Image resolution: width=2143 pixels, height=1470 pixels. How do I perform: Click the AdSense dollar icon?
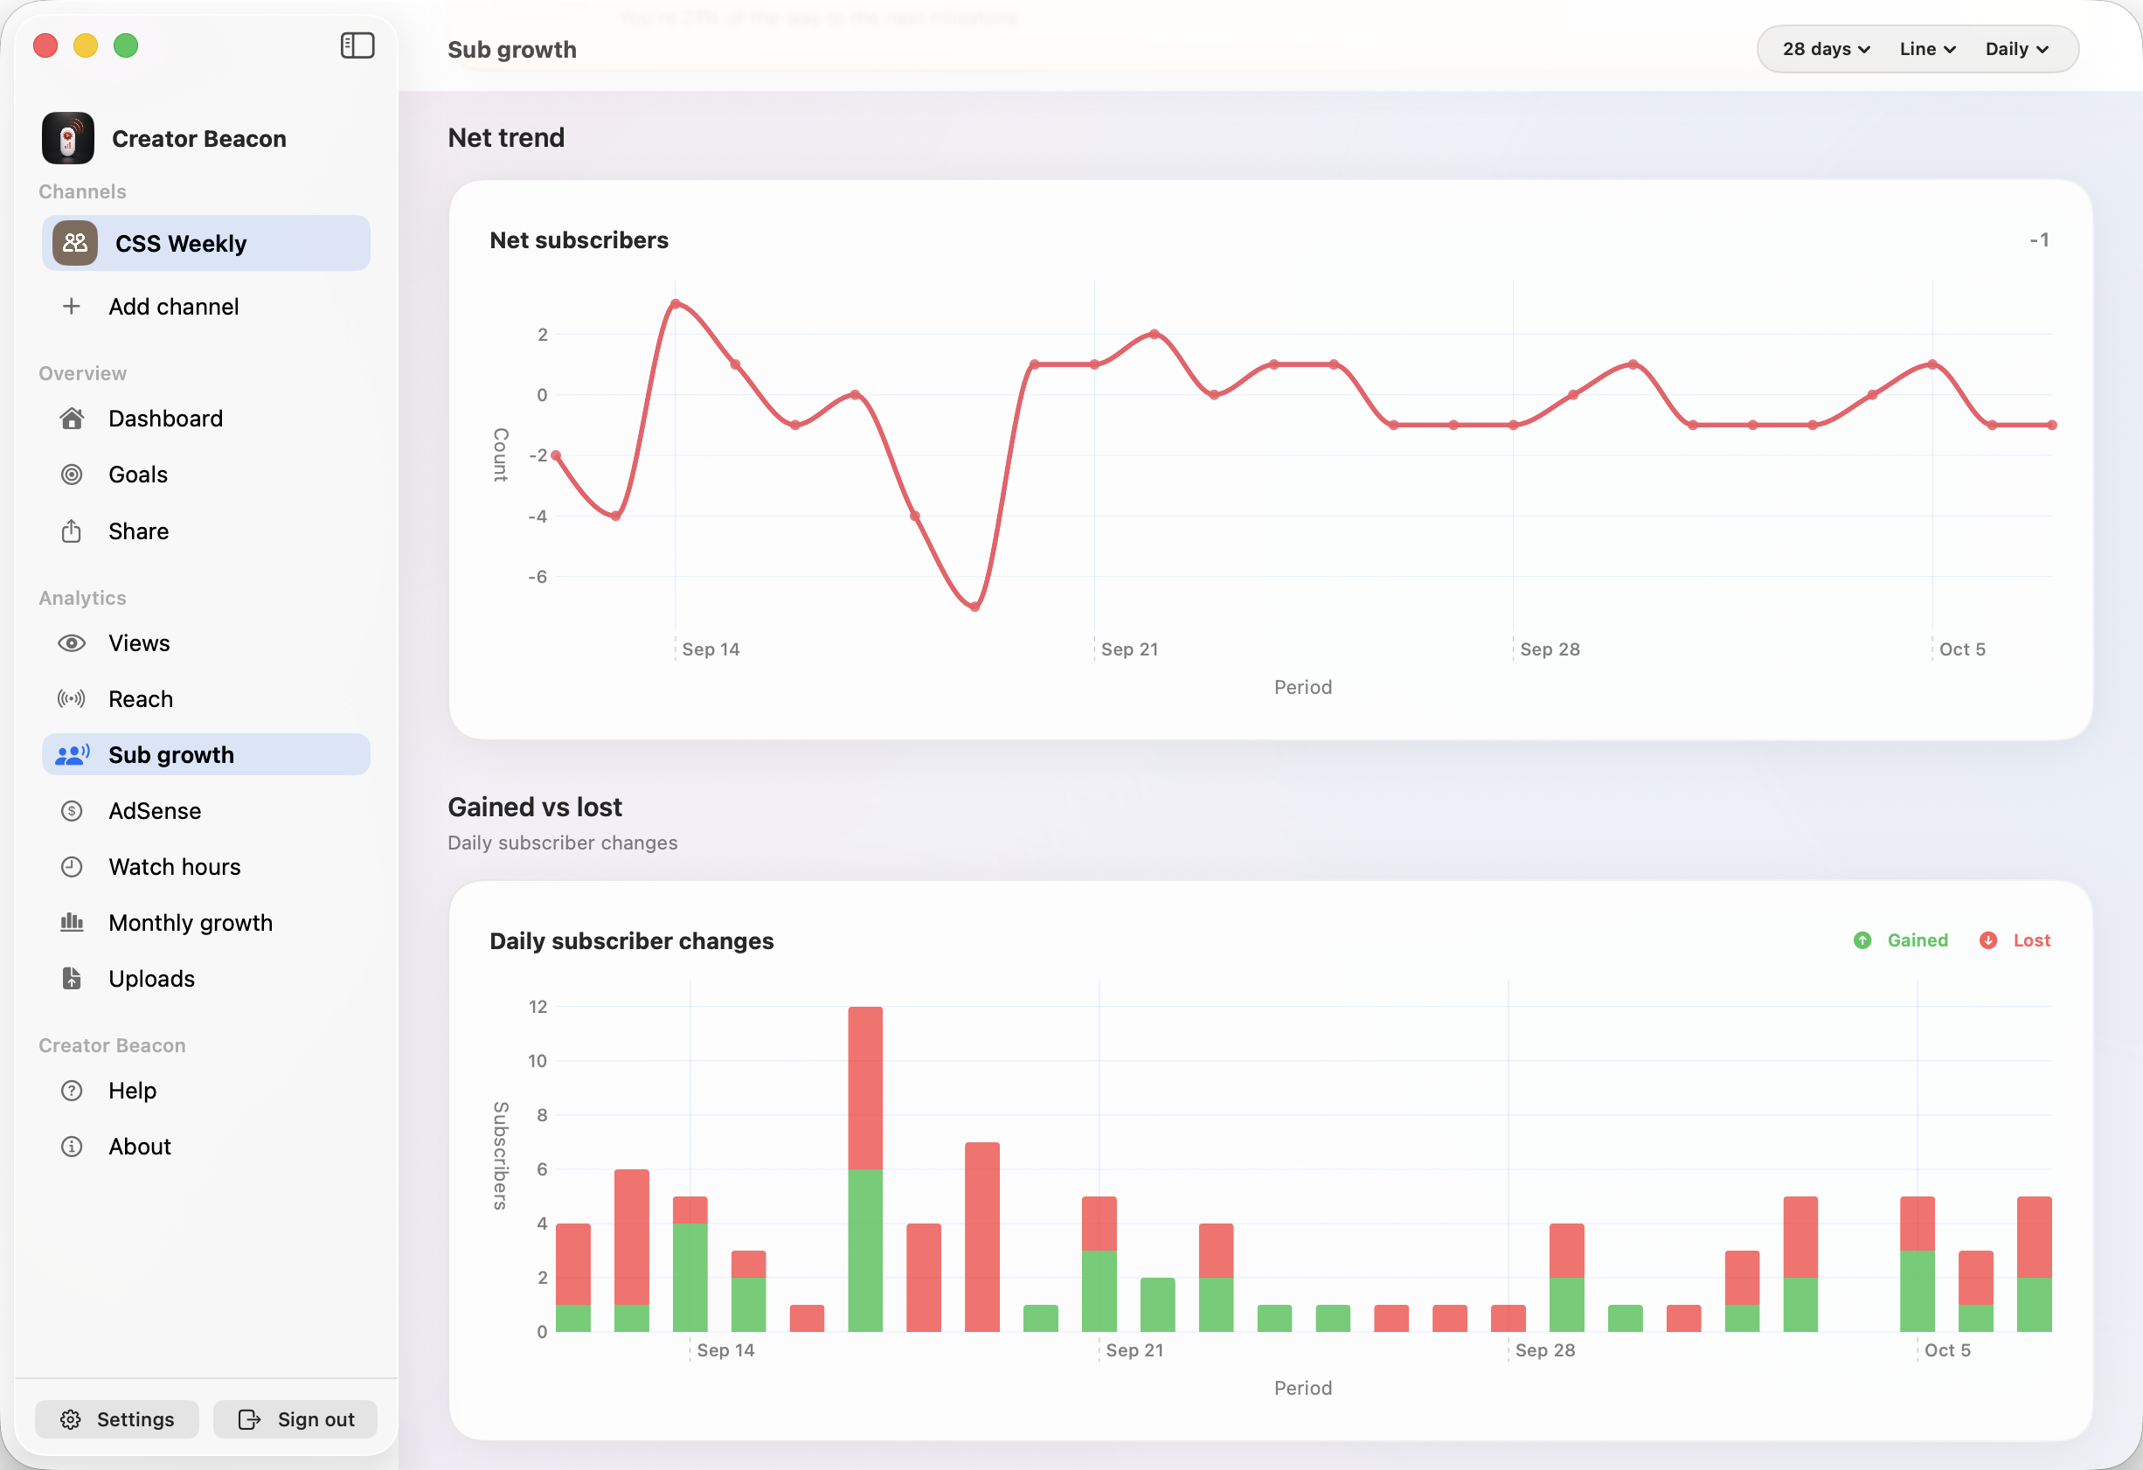point(72,812)
